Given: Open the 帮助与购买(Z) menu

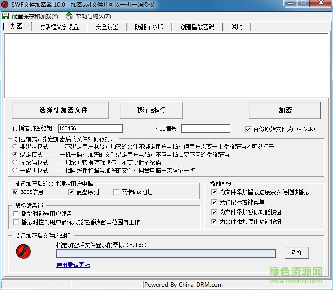Looking at the screenshot, I should click(x=93, y=16).
